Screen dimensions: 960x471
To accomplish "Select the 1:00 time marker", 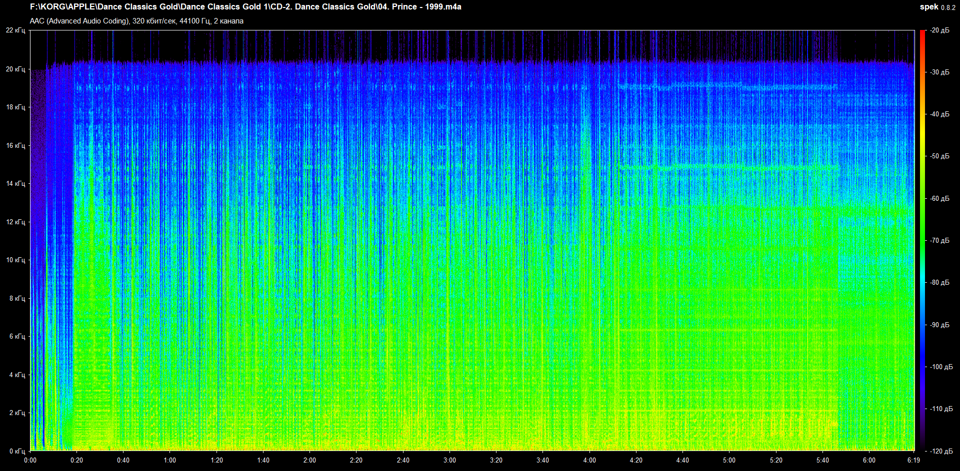I will (170, 460).
